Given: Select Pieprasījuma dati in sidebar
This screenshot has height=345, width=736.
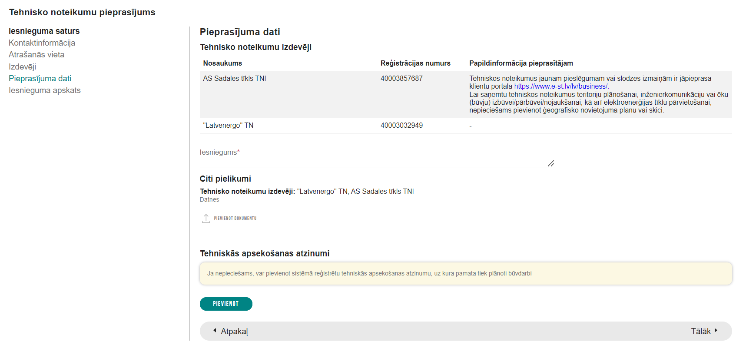Looking at the screenshot, I should 40,78.
